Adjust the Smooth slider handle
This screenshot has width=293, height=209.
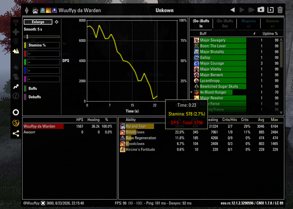point(27,37)
